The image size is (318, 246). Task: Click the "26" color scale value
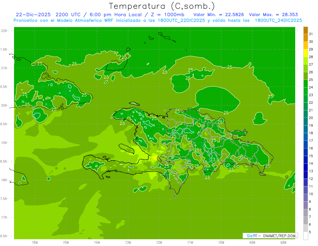[x=311, y=72]
